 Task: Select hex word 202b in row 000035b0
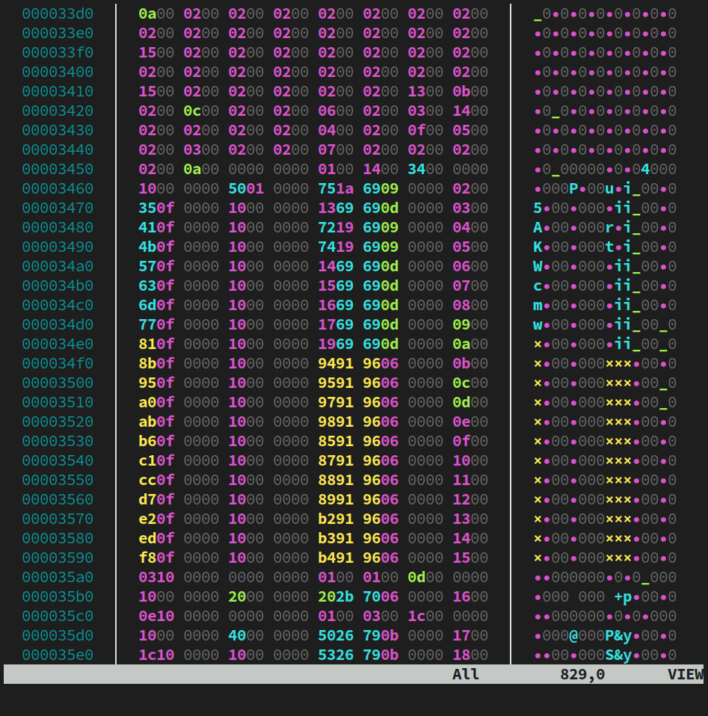[336, 596]
